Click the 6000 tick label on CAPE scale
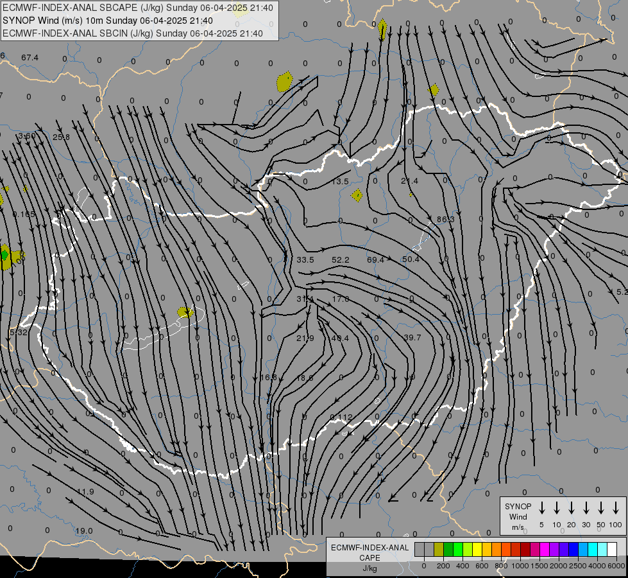Screen dimensions: 628x578 pyautogui.click(x=616, y=566)
